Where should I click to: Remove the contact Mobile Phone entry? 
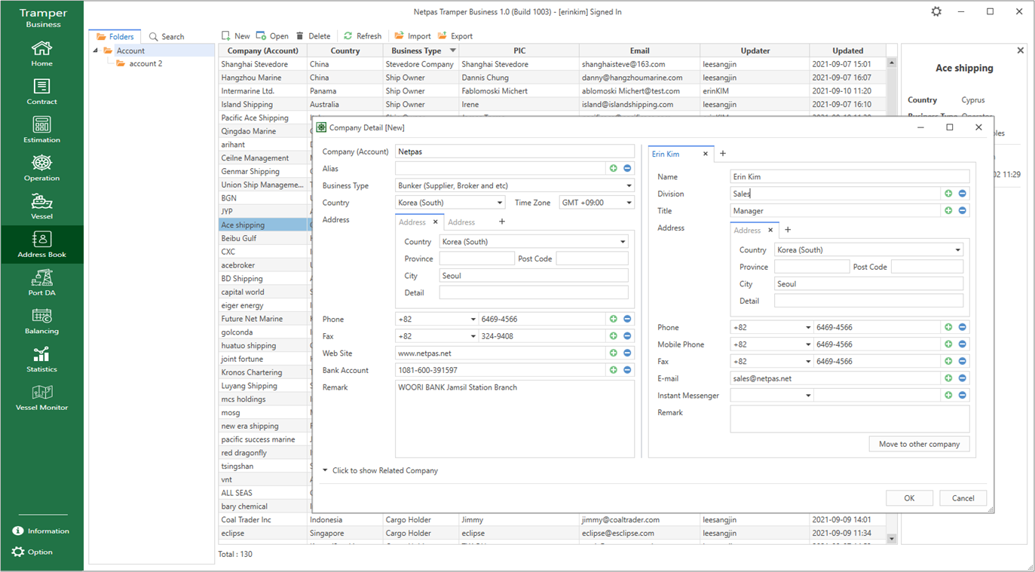963,344
